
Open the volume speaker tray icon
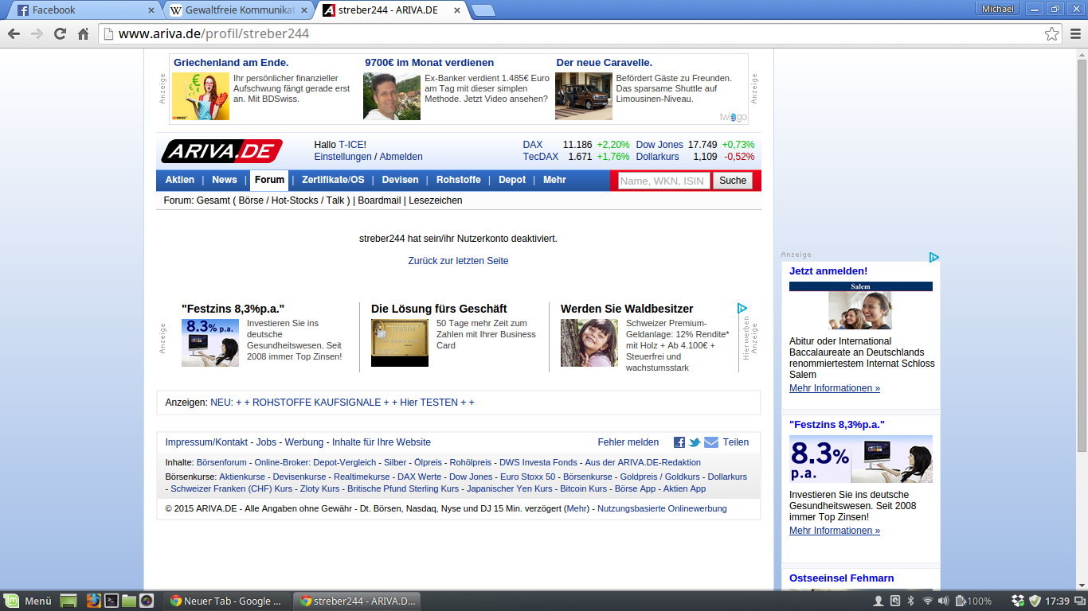[x=944, y=601]
